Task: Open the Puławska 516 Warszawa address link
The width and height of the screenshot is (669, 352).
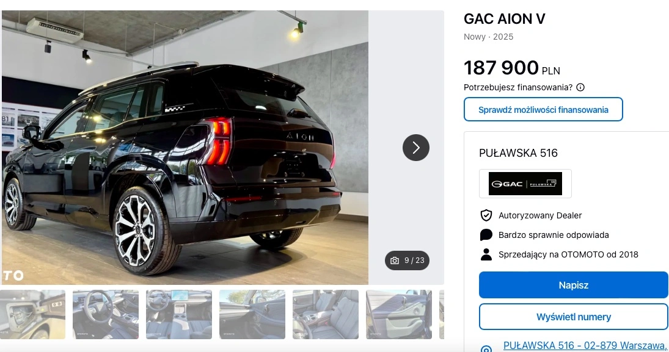Action: point(585,346)
